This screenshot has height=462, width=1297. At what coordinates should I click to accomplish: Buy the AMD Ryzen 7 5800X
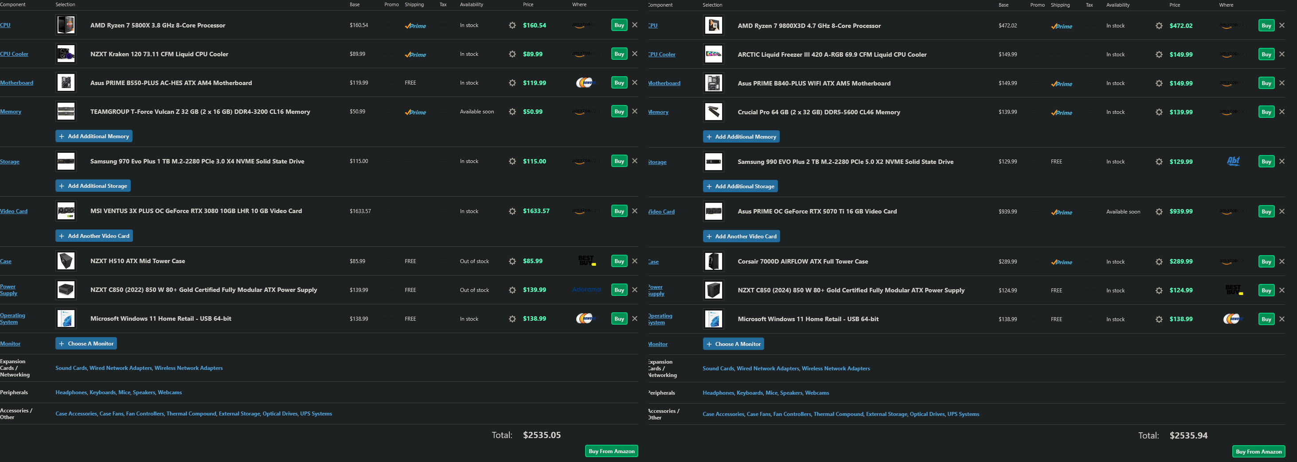pos(619,25)
